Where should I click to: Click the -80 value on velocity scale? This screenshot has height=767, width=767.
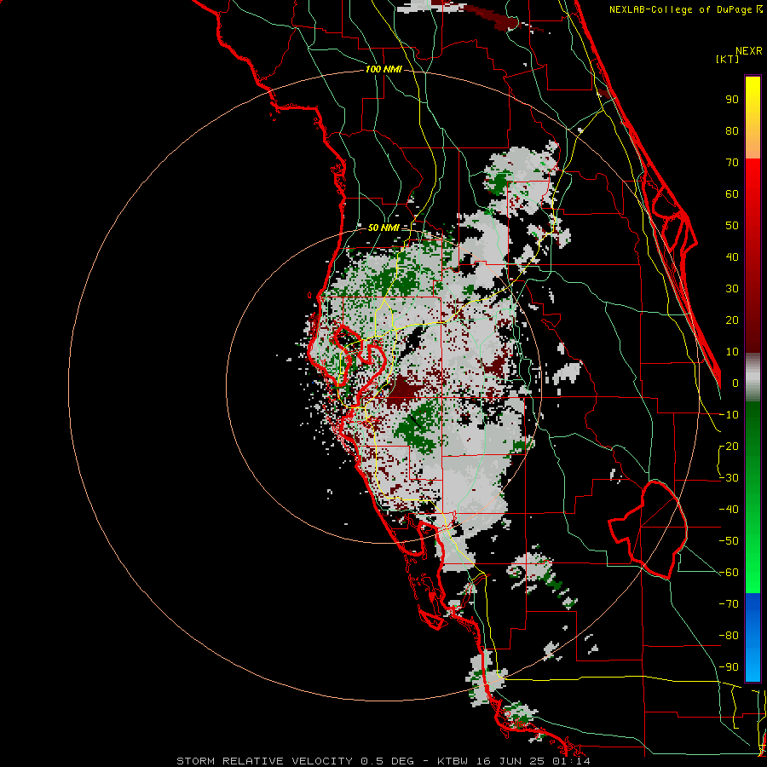tap(729, 636)
